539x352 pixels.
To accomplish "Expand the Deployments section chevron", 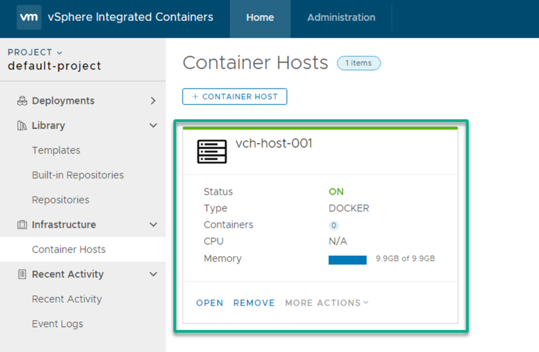I will tap(153, 101).
